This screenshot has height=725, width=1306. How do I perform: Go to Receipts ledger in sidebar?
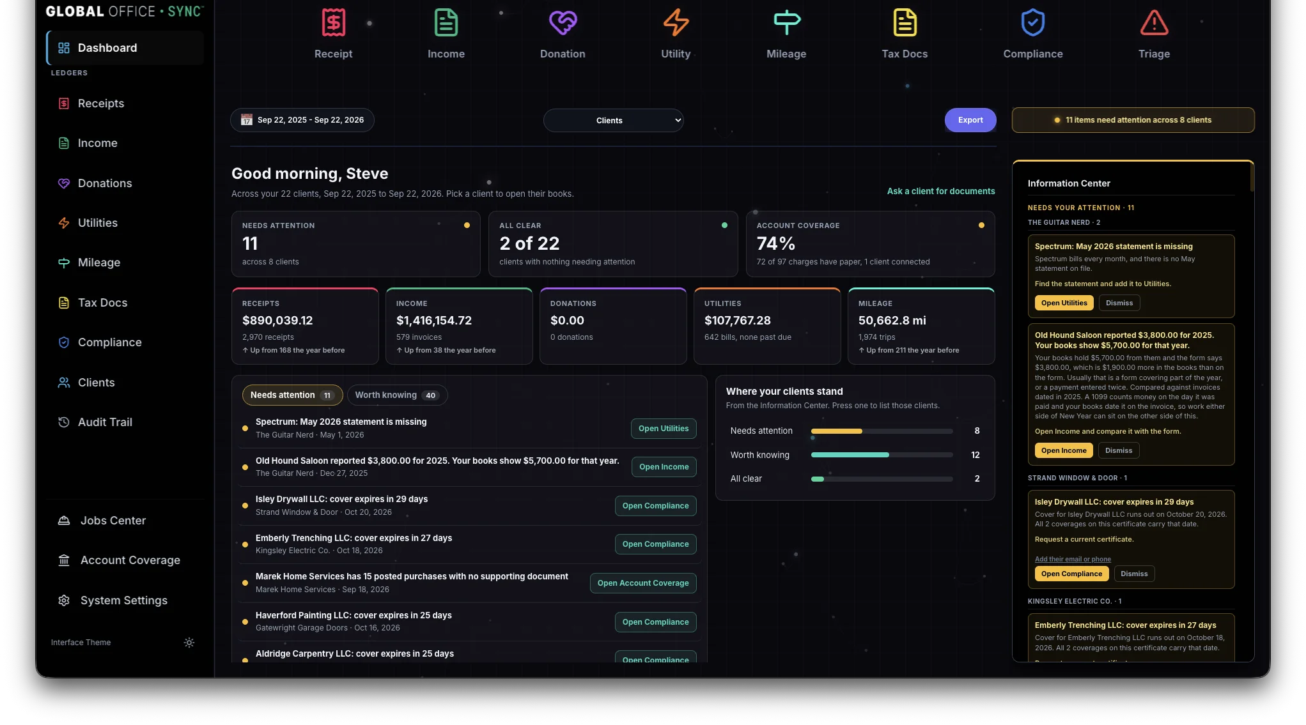coord(125,103)
